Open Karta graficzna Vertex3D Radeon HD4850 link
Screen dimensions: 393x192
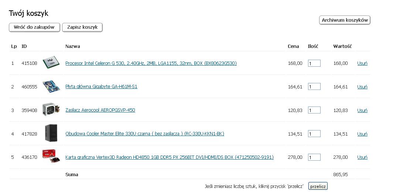pos(170,157)
